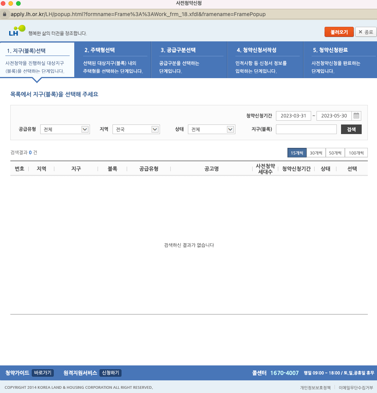This screenshot has height=393, width=377.
Task: Select step 1. 지구(블록)선택 tab
Action: click(37, 60)
